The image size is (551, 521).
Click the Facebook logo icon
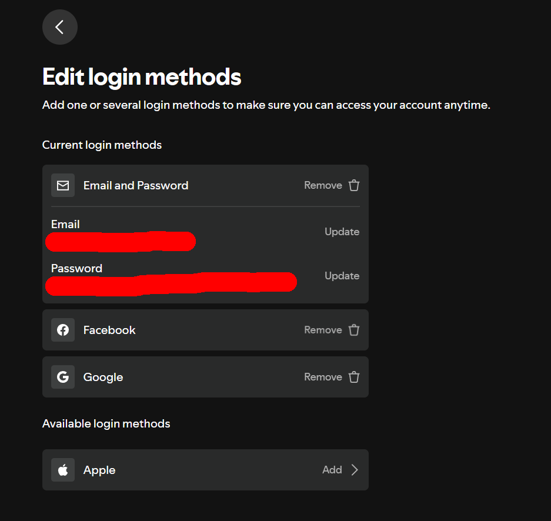63,330
